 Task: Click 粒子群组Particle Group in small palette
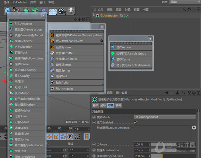(x=131, y=53)
